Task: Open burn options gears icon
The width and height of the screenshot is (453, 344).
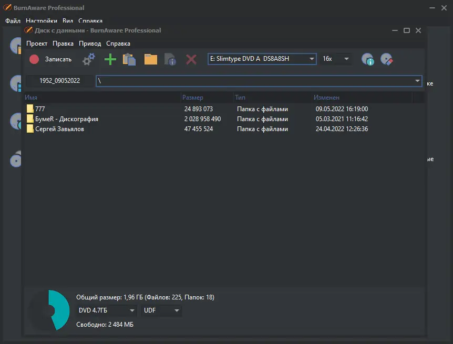Action: 88,59
